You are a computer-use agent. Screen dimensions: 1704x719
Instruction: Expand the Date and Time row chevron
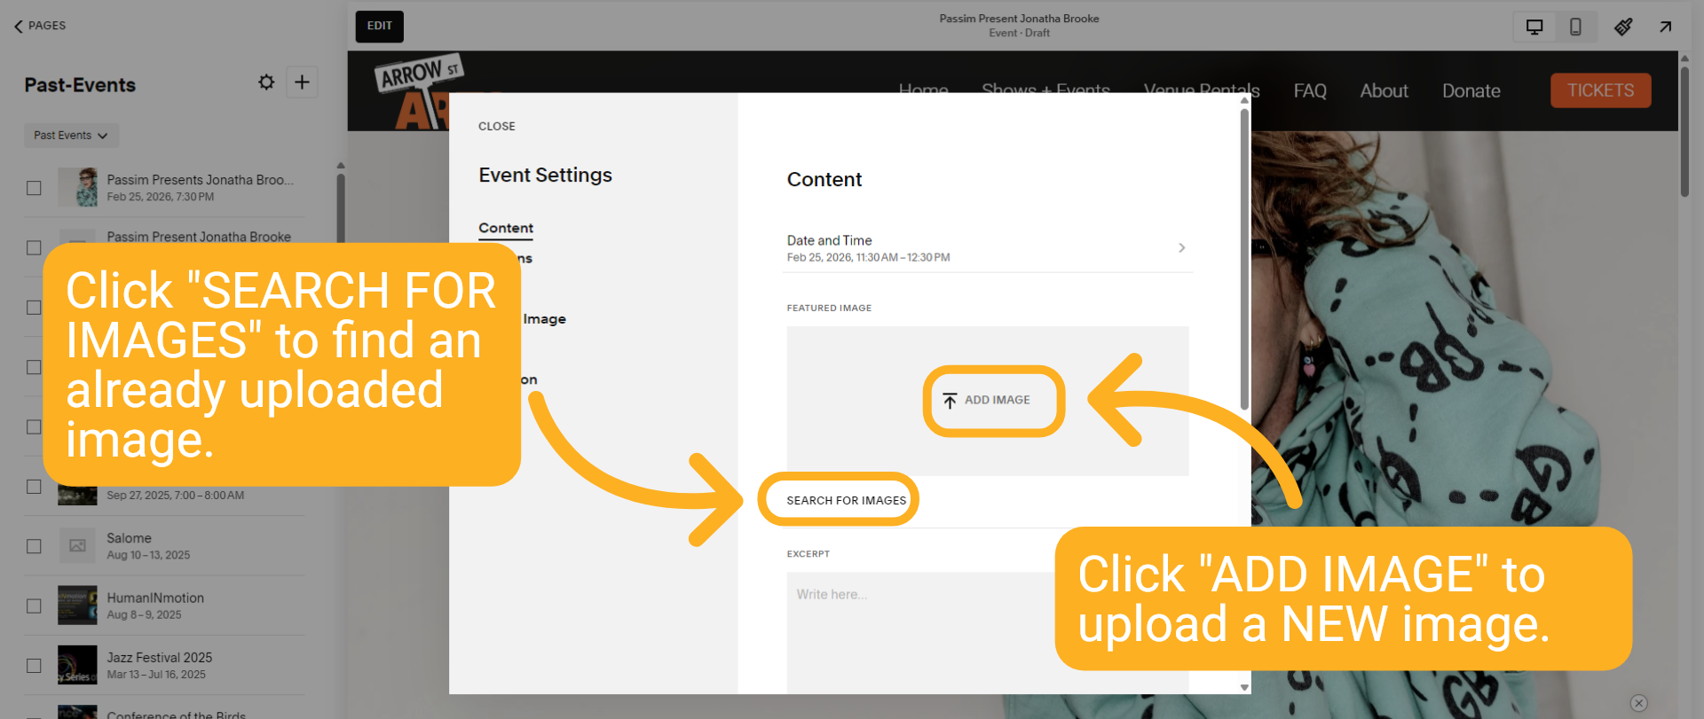tap(1181, 247)
